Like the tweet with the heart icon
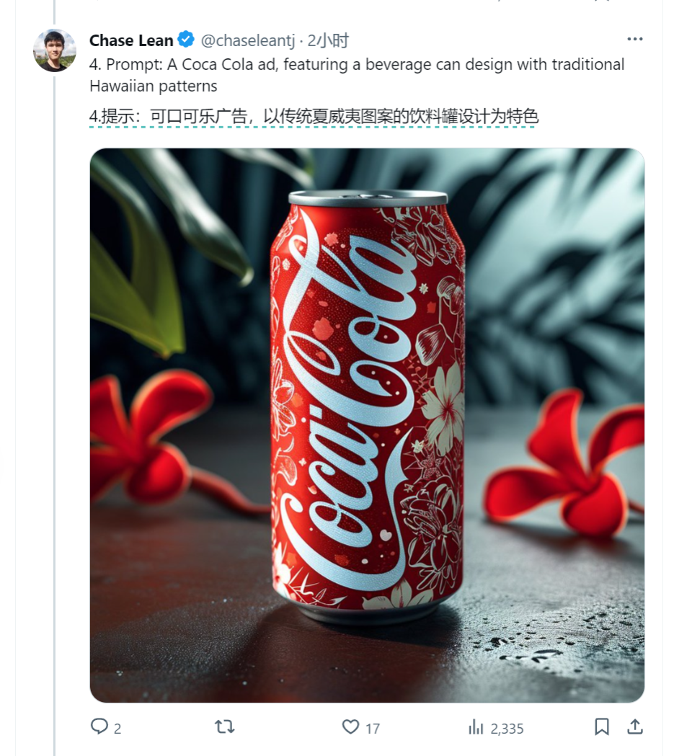The image size is (692, 756). click(x=350, y=726)
